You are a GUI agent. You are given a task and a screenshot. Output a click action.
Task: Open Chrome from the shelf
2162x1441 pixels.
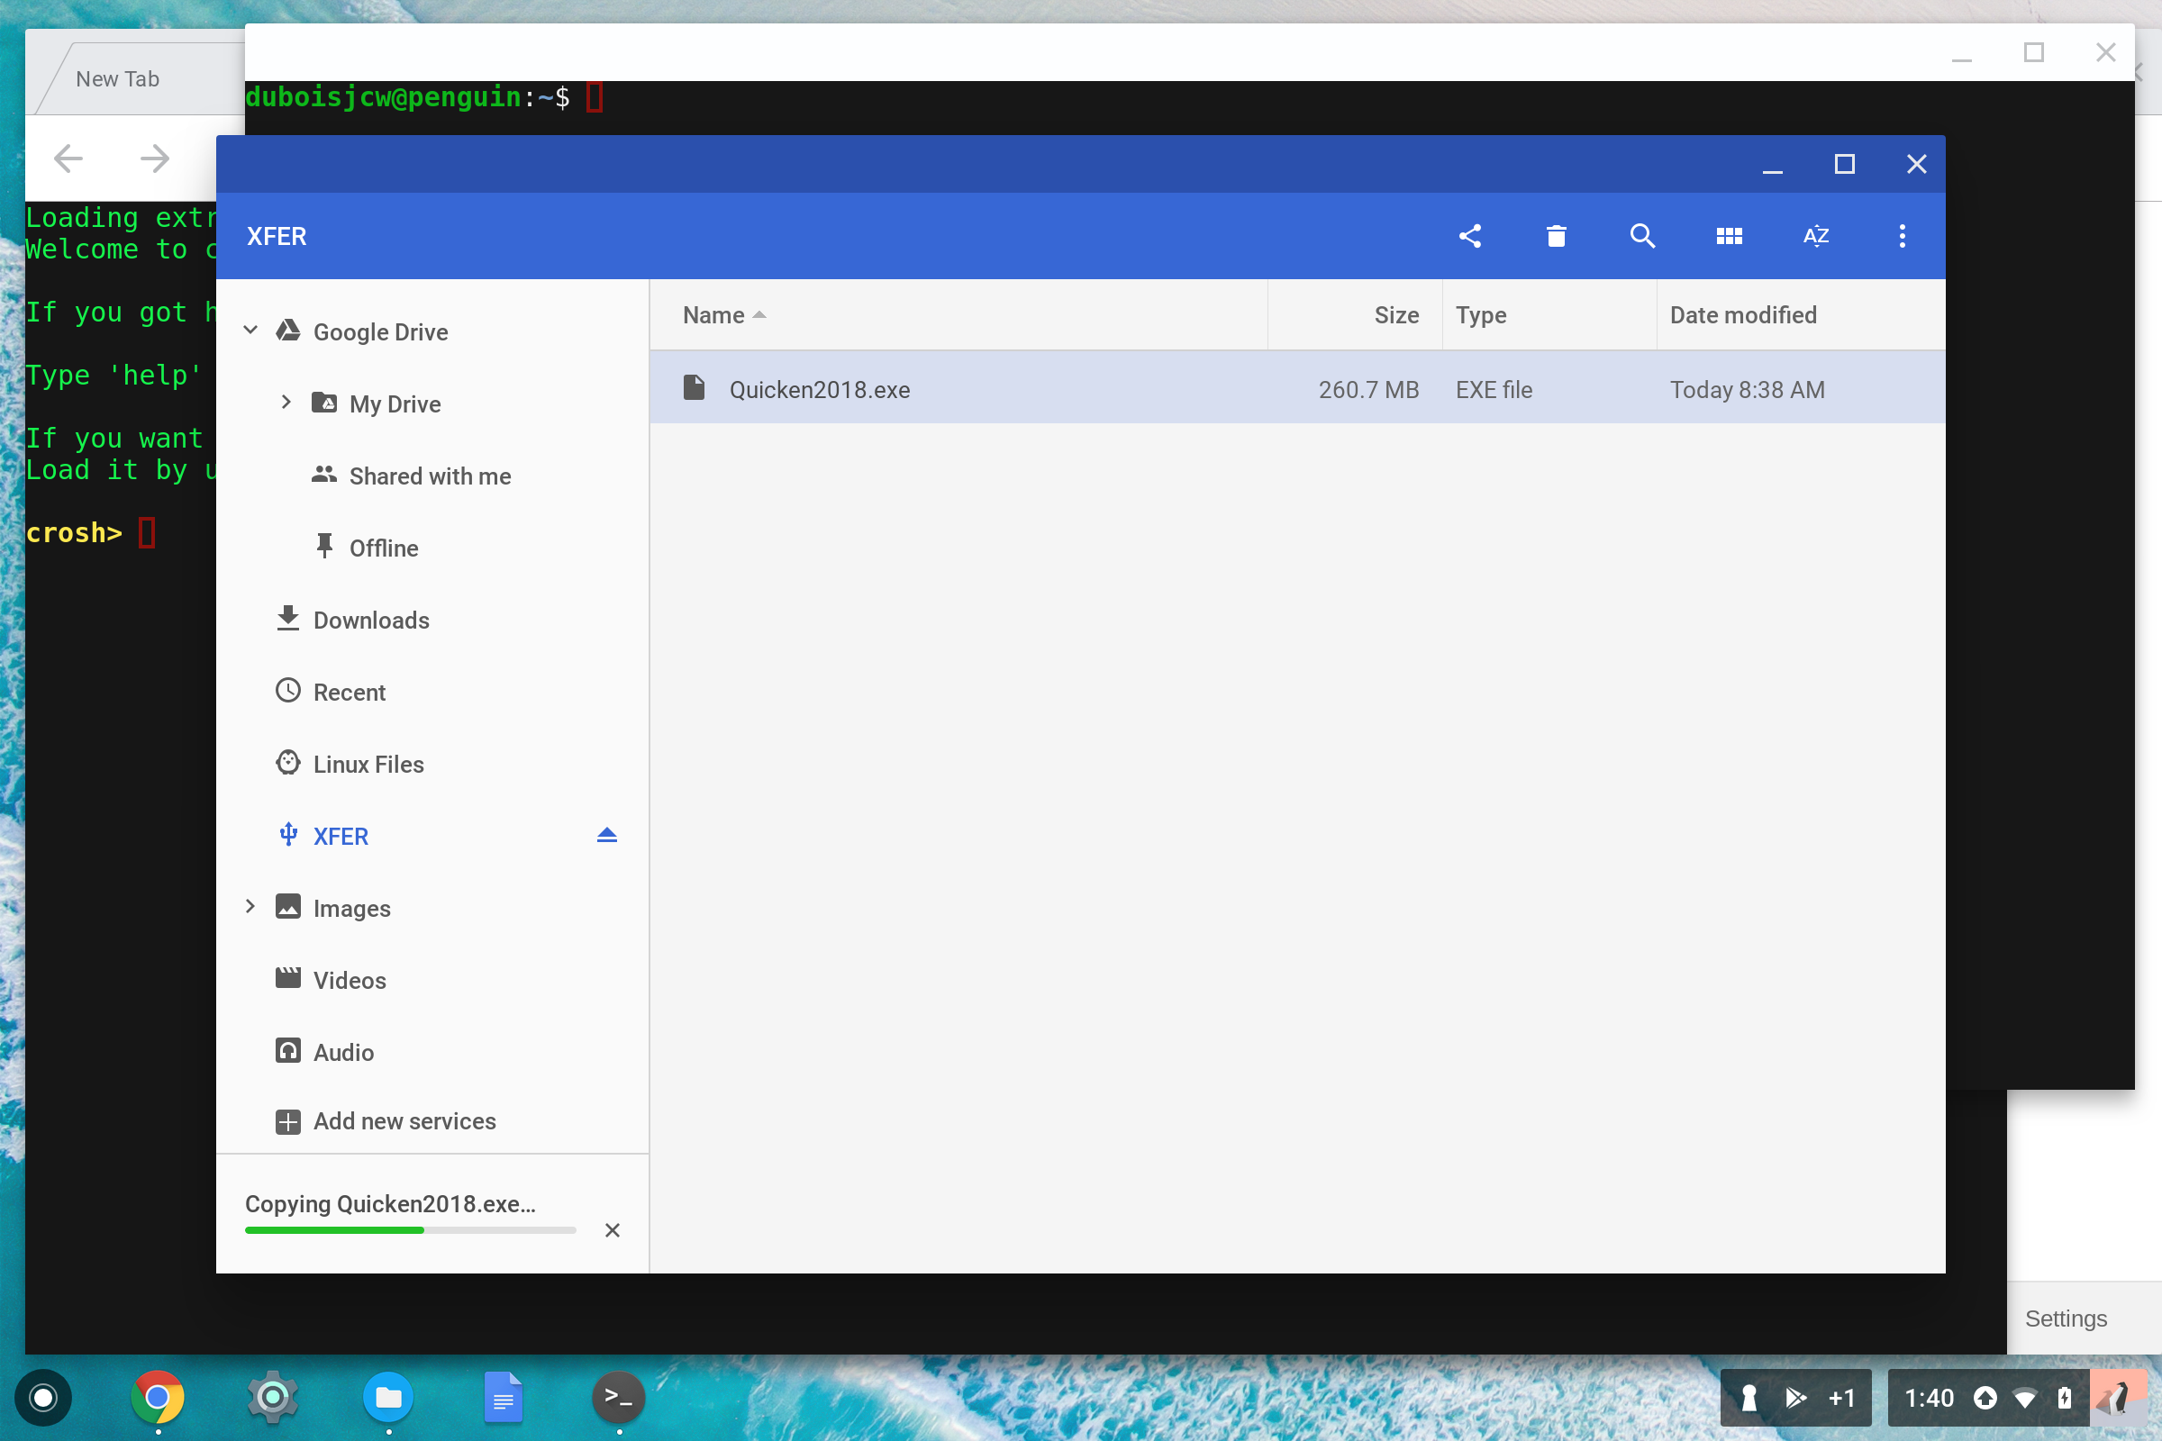(x=157, y=1398)
